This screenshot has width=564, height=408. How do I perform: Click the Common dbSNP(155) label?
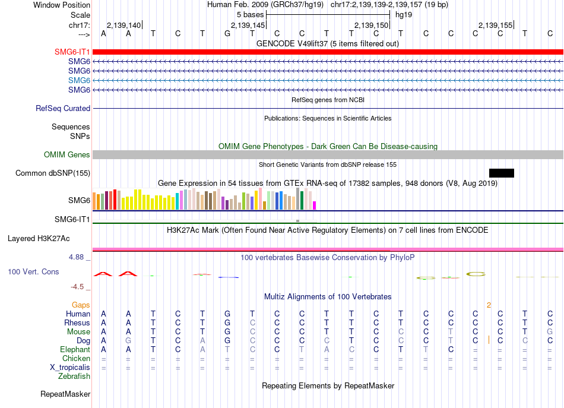point(52,173)
